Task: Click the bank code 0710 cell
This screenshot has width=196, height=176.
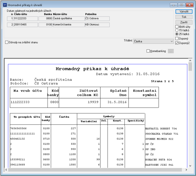Action: (x=46, y=139)
